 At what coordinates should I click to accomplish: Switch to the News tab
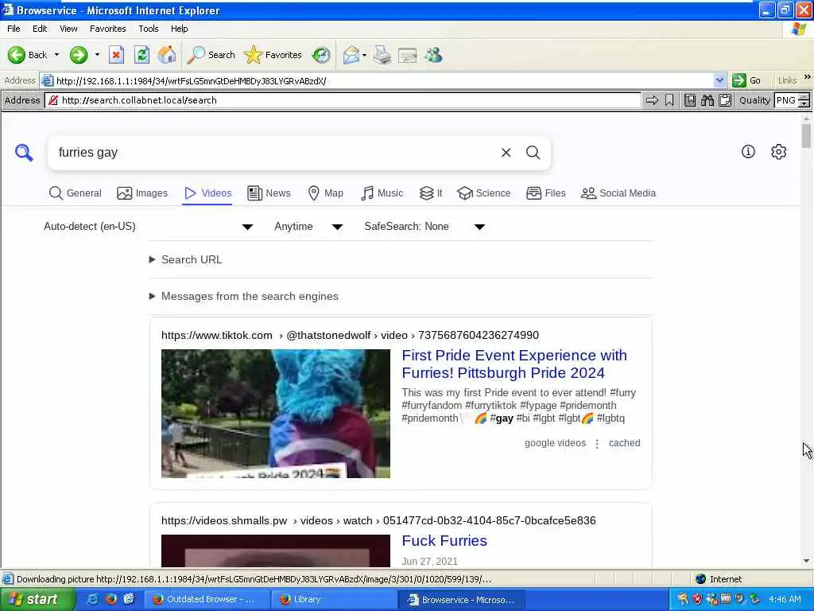(269, 193)
